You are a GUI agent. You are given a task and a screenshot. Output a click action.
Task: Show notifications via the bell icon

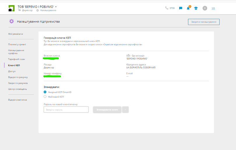click(188, 8)
